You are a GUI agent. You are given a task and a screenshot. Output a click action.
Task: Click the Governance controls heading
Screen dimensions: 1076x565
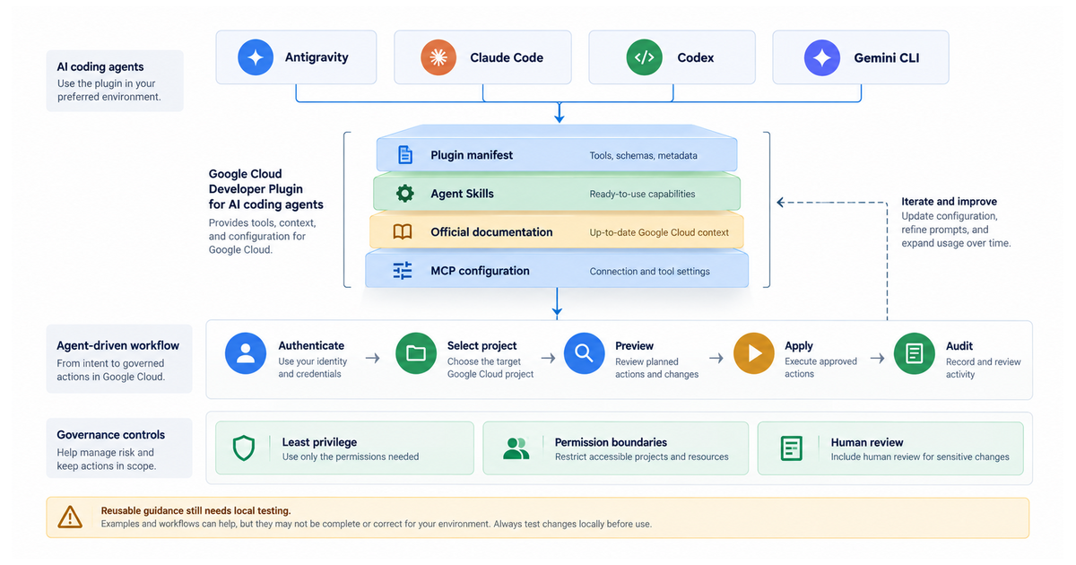pyautogui.click(x=111, y=435)
